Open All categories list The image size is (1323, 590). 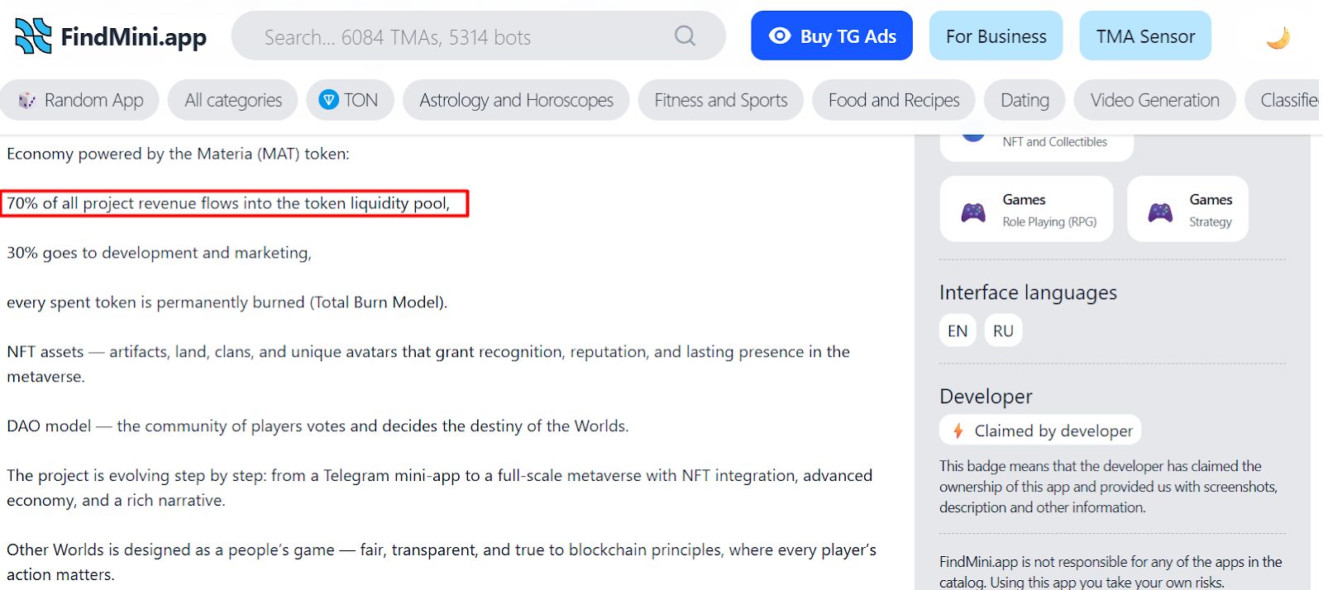click(233, 101)
